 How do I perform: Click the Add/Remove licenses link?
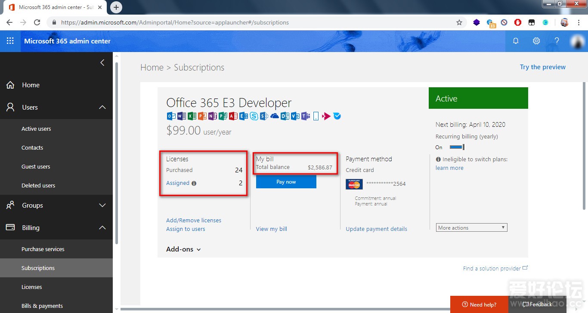pos(194,220)
